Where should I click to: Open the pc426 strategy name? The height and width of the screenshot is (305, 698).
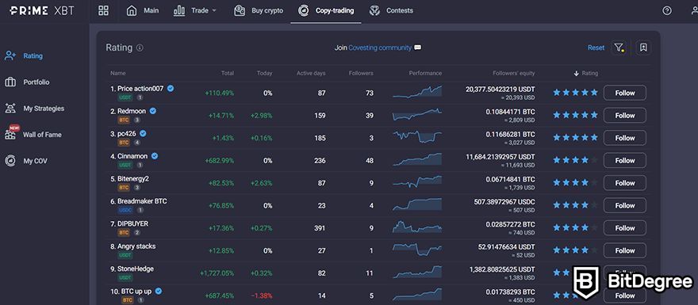126,133
